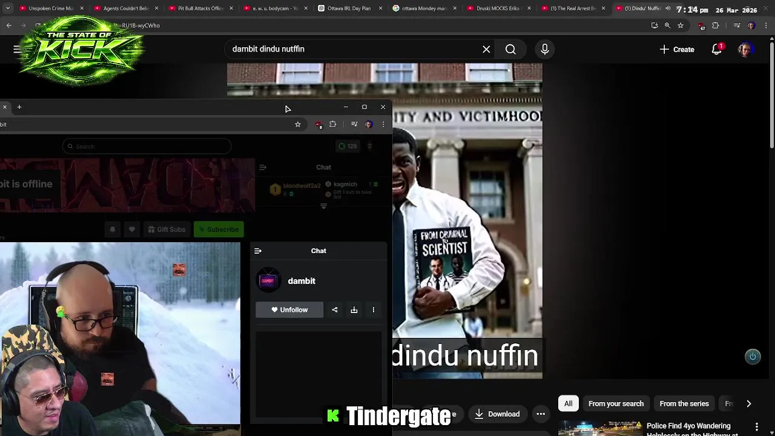Open media controls in the Kick window toolbar

pyautogui.click(x=354, y=124)
